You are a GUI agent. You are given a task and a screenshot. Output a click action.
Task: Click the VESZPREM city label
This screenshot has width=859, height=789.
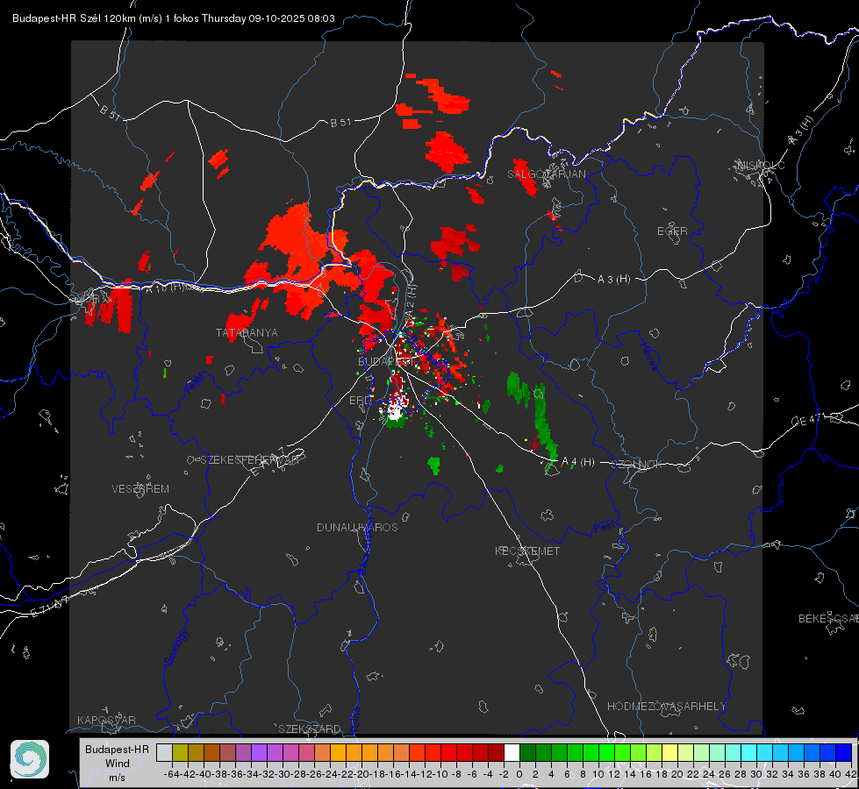(140, 488)
